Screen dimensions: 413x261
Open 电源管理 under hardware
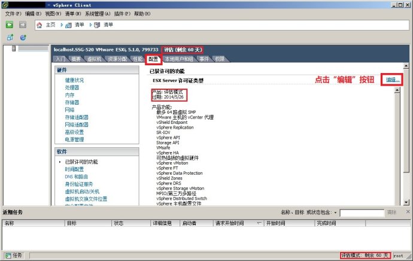pos(74,139)
